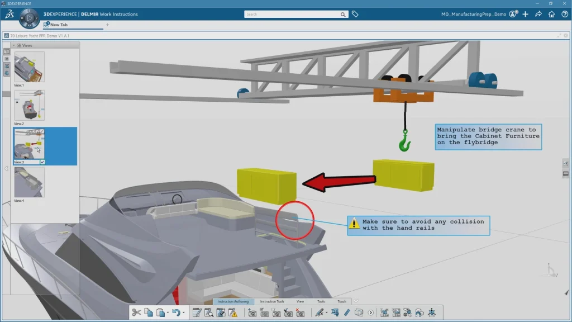Click the tag icon beside search
The width and height of the screenshot is (572, 322).
click(355, 14)
